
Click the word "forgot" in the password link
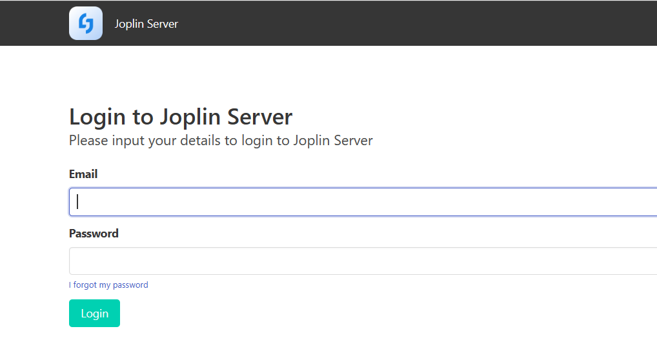click(x=85, y=285)
